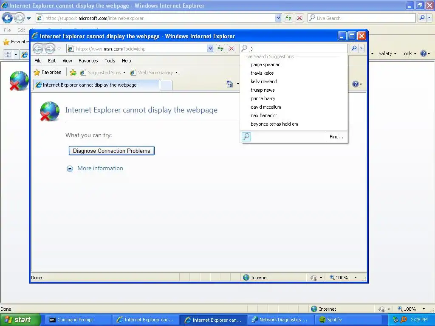The height and width of the screenshot is (326, 435).
Task: Click Diagnose Connection Problems button
Action: [112, 151]
